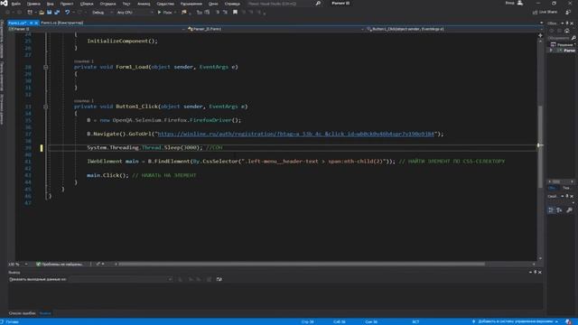578x325 pixels.
Task: Open the Правка menu
Action: point(33,4)
